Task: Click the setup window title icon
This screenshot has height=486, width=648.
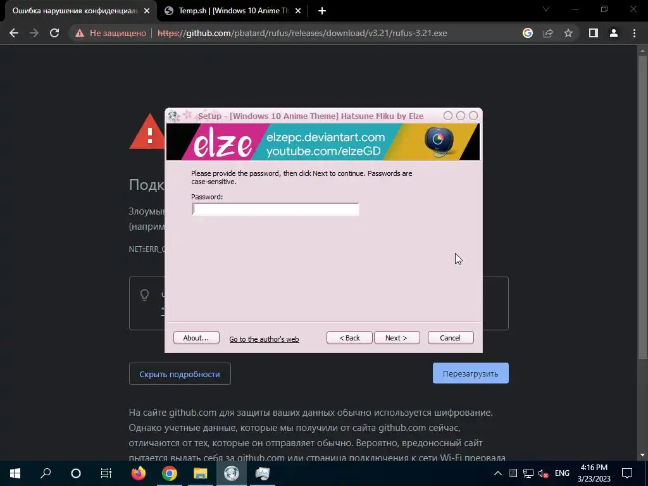Action: 173,116
